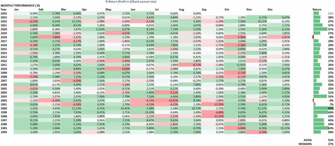Click the % Return subtitle text

(131, 2)
